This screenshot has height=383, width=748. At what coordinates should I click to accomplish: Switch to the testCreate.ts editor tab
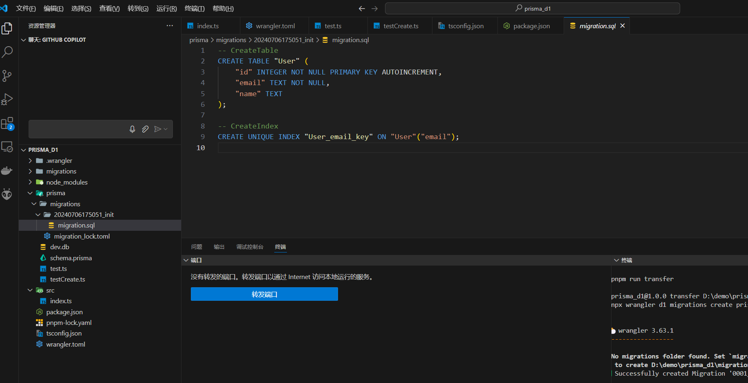pos(400,26)
